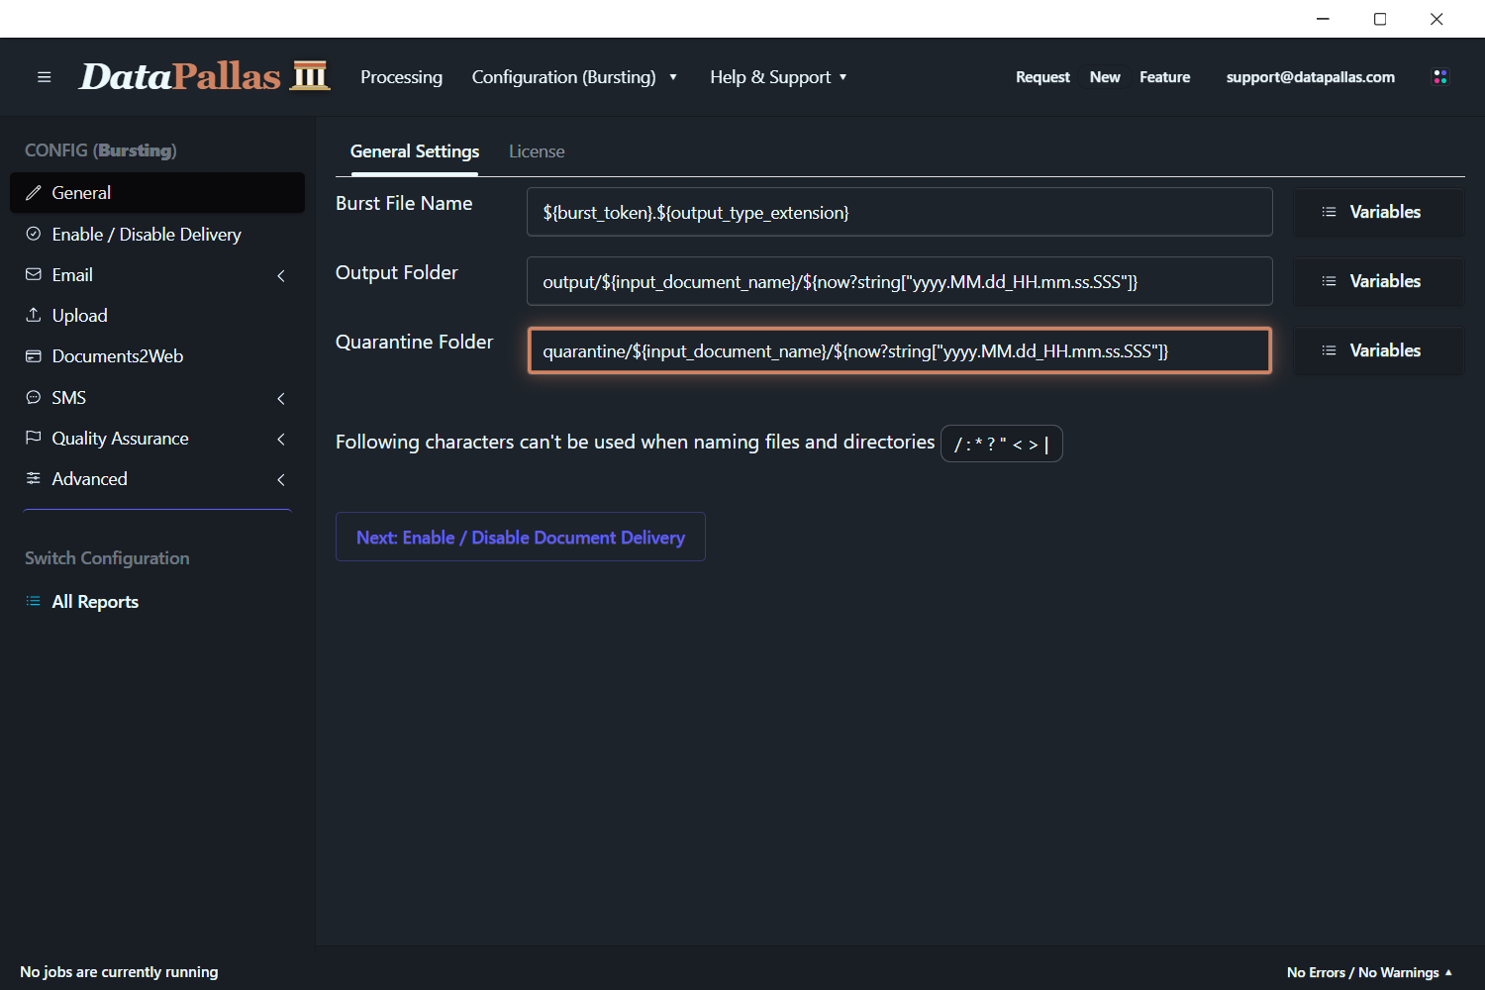Screen dimensions: 1485x990
Task: Expand the Quality Assurance chevron
Action: pyautogui.click(x=281, y=440)
